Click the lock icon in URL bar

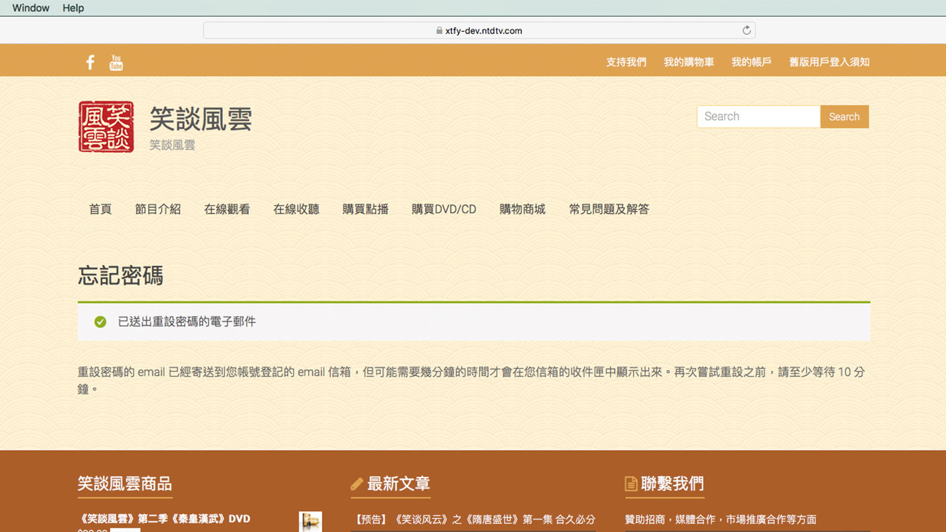pyautogui.click(x=439, y=31)
